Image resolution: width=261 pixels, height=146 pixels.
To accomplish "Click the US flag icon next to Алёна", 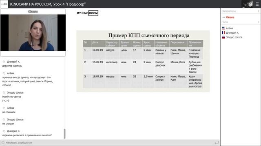I will tap(223, 28).
